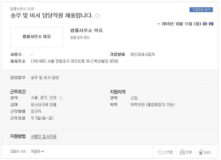Viewport: 221px width, 160px height.
Task: Click the 조회수 125 view count
Action: 18,151
